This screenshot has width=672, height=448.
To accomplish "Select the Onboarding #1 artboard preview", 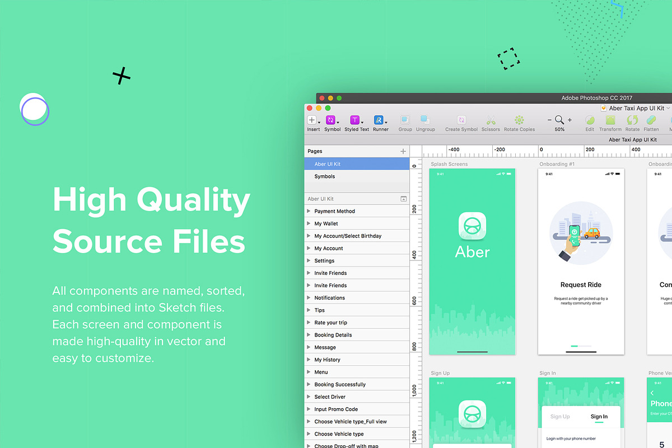I will [x=581, y=262].
